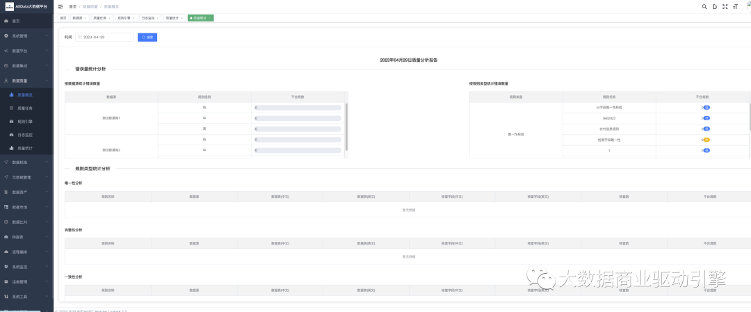Viewport: 751px width, 312px height.
Task: Click the sidebar collapse hamburger icon
Action: [60, 6]
